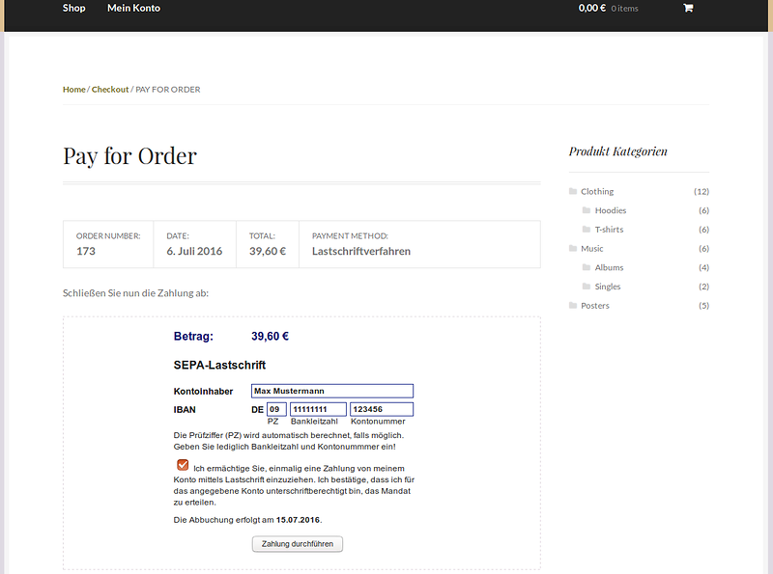The height and width of the screenshot is (574, 773).
Task: Click the Singles folder icon
Action: 587,287
